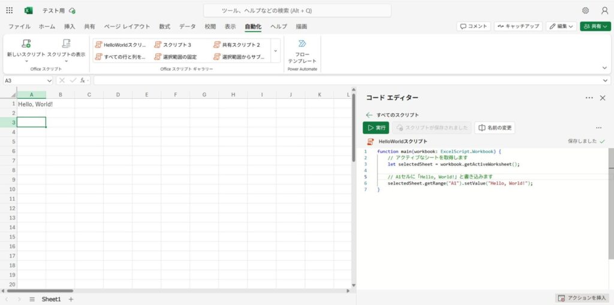Screen dimensions: 614x305
Task: Open the 共有 ribbon tab
Action: (x=90, y=26)
